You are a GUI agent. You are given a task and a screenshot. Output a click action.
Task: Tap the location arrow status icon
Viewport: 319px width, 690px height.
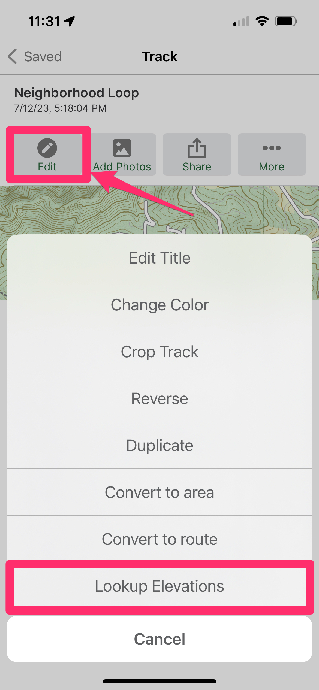pyautogui.click(x=70, y=21)
